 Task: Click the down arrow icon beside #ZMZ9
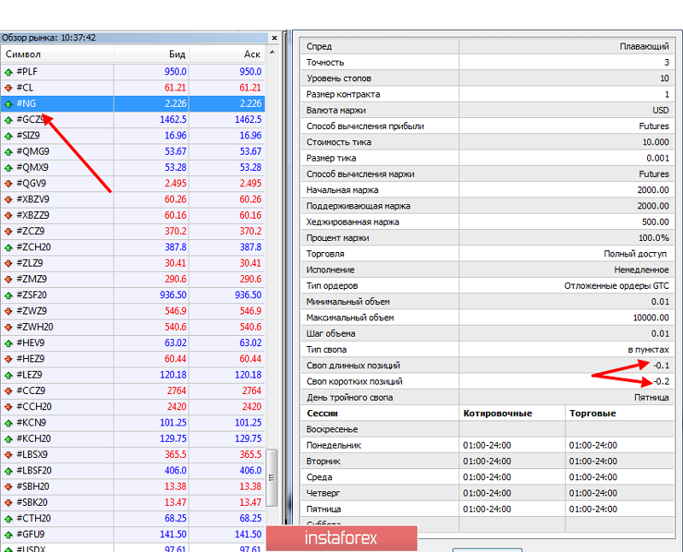[9, 279]
